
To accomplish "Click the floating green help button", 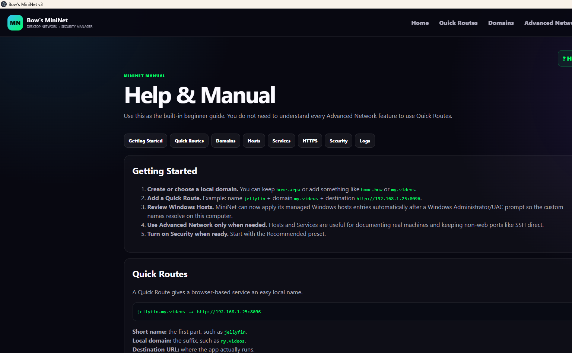I will coord(565,58).
